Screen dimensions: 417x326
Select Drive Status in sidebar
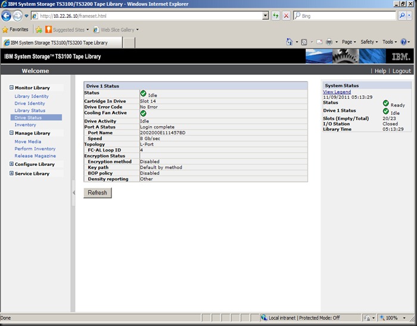36,117
